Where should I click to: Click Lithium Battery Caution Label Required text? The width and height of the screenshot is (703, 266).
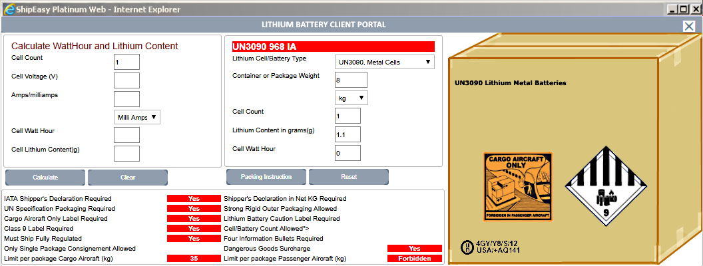pos(282,219)
